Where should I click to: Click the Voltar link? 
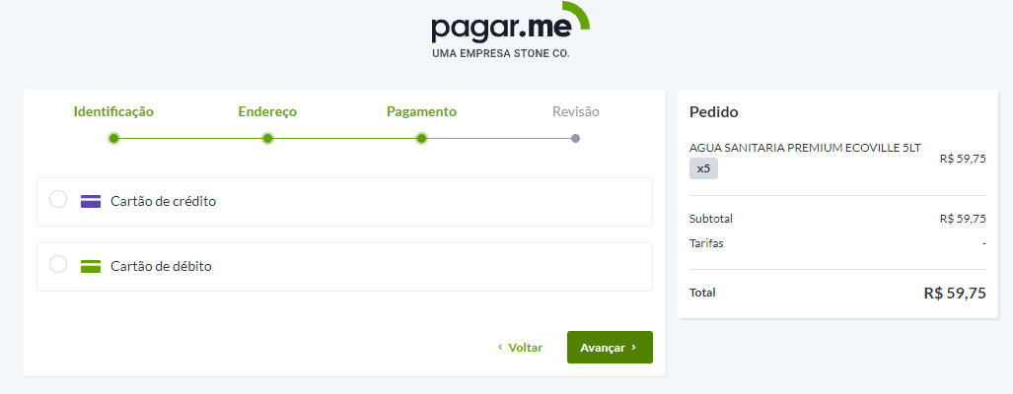click(x=525, y=348)
